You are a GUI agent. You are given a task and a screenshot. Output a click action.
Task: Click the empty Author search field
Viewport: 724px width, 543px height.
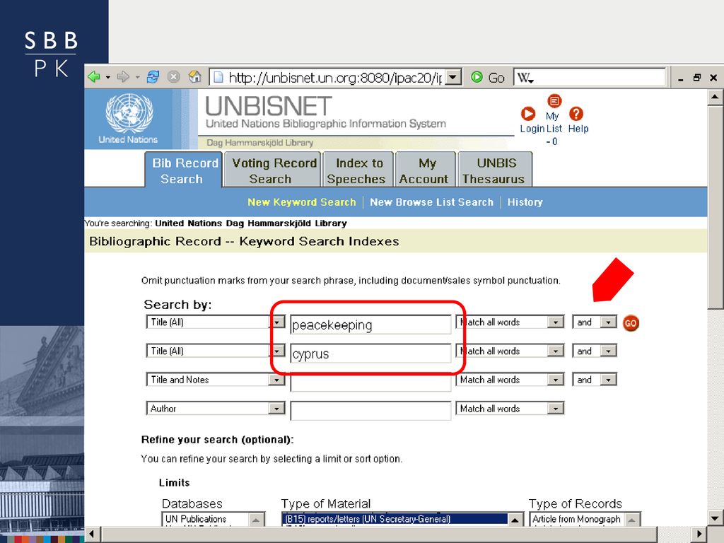coord(370,411)
